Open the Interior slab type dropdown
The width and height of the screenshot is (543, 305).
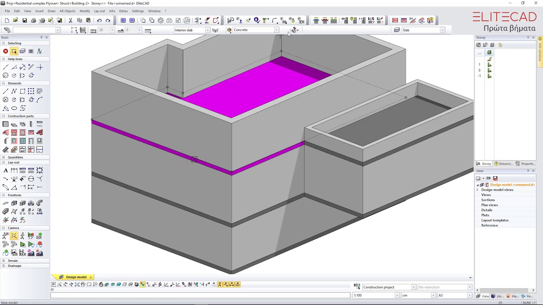pyautogui.click(x=207, y=30)
